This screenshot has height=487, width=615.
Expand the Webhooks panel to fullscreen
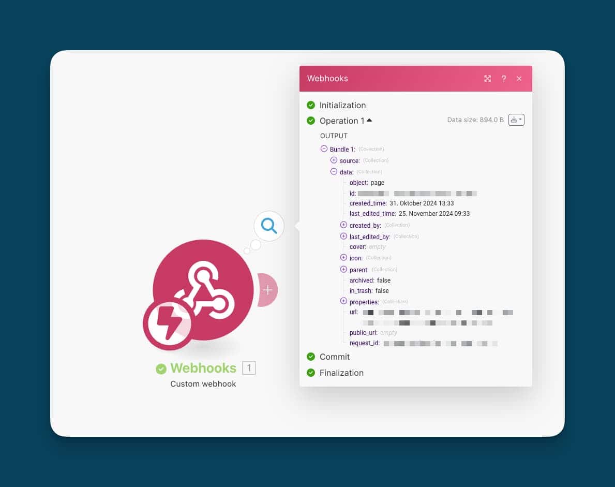point(487,79)
